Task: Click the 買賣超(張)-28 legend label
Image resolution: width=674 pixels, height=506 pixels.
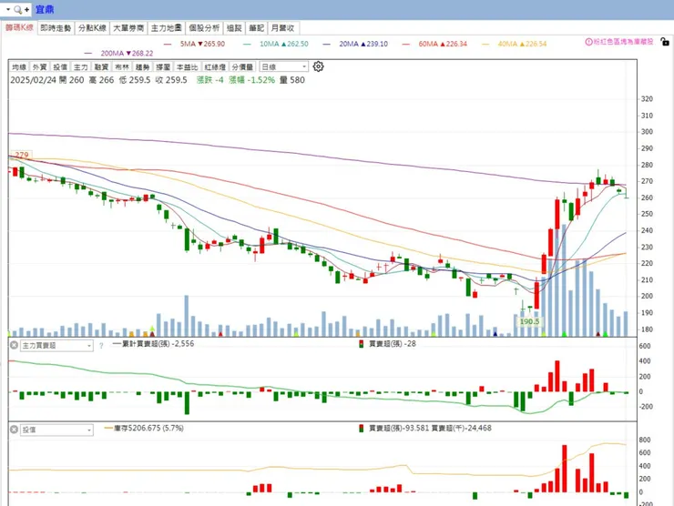Action: click(x=388, y=344)
